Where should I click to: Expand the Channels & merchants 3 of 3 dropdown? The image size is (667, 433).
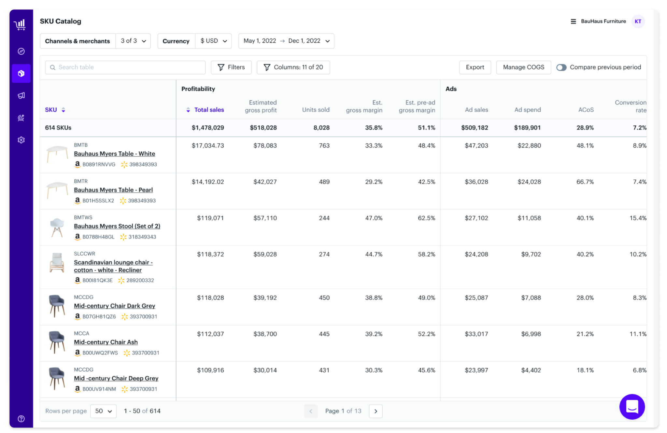click(133, 41)
